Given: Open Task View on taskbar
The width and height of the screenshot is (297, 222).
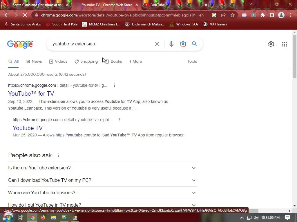Looking at the screenshot, I should [x=21, y=218].
